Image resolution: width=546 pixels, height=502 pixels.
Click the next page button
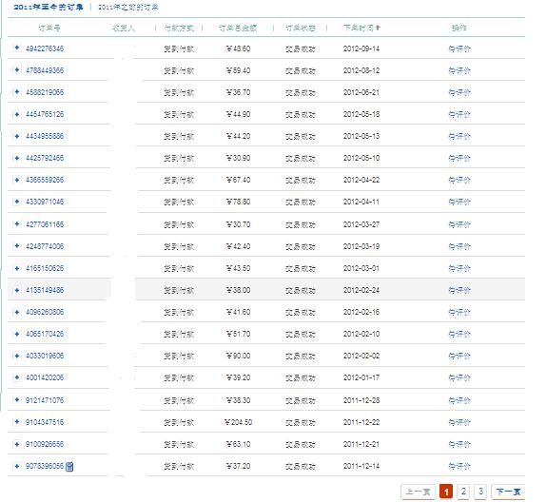[508, 492]
